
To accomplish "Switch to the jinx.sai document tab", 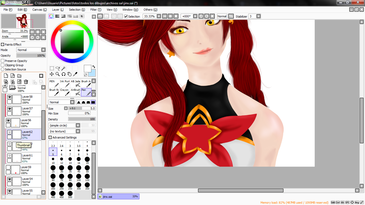I will click(x=118, y=197).
